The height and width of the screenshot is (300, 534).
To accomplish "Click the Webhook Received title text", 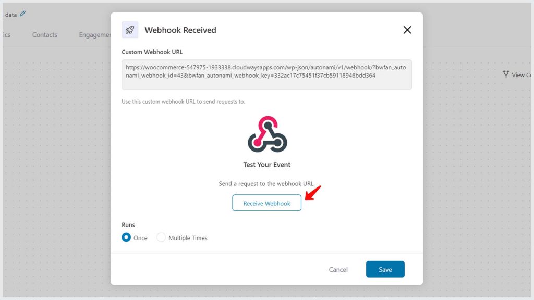I will (180, 30).
